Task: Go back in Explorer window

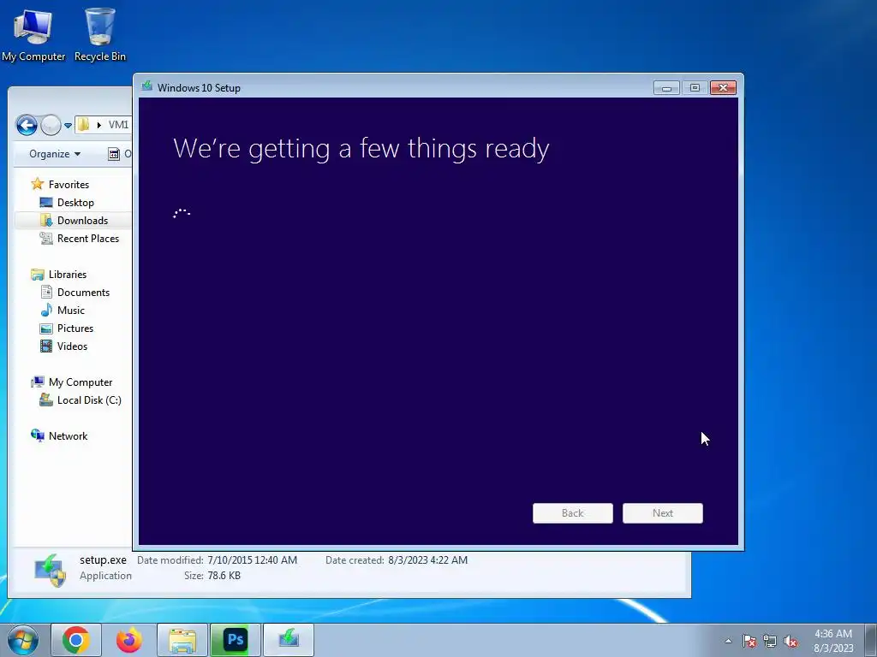Action: (x=27, y=125)
